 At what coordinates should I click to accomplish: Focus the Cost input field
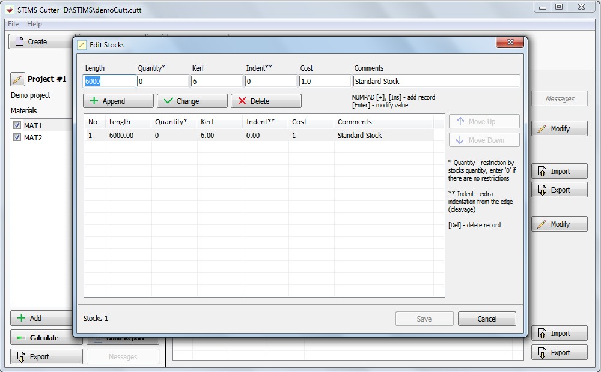[325, 81]
